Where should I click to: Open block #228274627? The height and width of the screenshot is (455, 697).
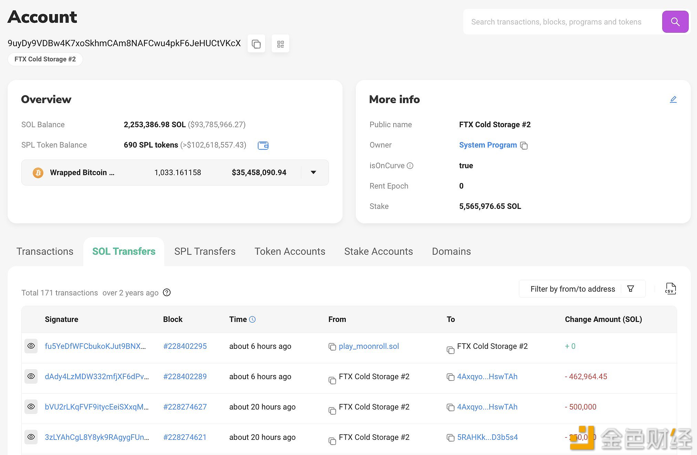click(x=185, y=407)
